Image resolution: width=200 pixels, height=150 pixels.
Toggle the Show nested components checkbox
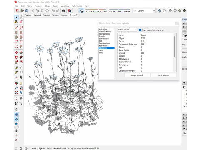[140, 30]
